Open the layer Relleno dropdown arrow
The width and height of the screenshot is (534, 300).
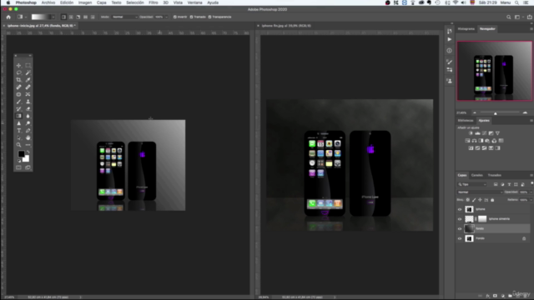pos(531,200)
